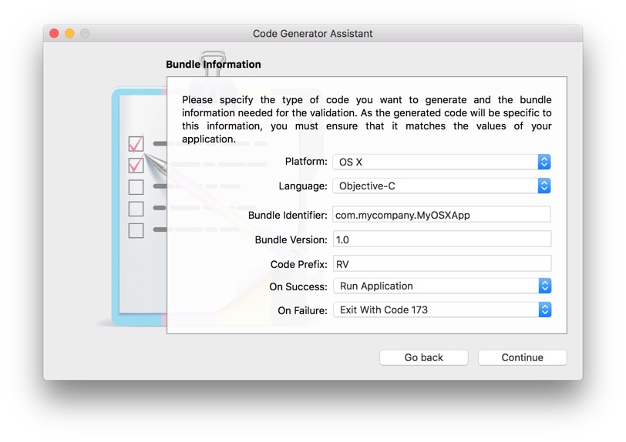Focus the Bundle Version input field
Screen dimensions: 626x442
[442, 239]
